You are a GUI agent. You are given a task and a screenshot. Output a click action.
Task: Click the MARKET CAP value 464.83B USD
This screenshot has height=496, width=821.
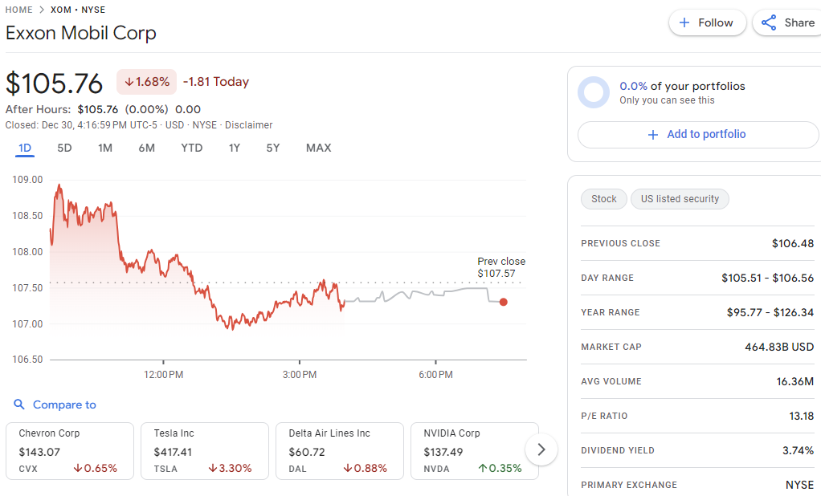pos(779,347)
